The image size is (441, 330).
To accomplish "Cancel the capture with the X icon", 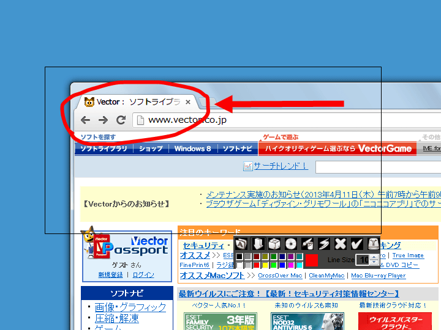I will [x=341, y=244].
